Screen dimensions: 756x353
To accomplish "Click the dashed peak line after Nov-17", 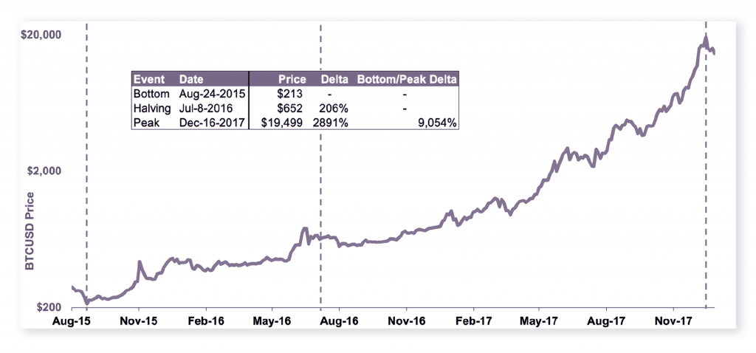I will click(x=706, y=185).
